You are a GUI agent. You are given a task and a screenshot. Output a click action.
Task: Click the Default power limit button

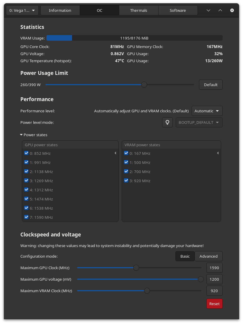point(211,85)
